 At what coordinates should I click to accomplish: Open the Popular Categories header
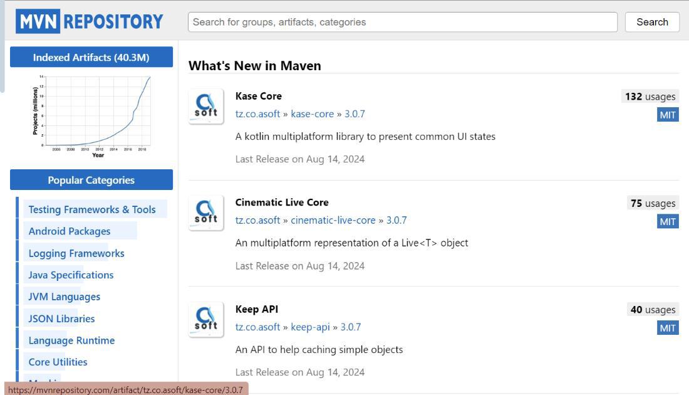[x=91, y=180]
